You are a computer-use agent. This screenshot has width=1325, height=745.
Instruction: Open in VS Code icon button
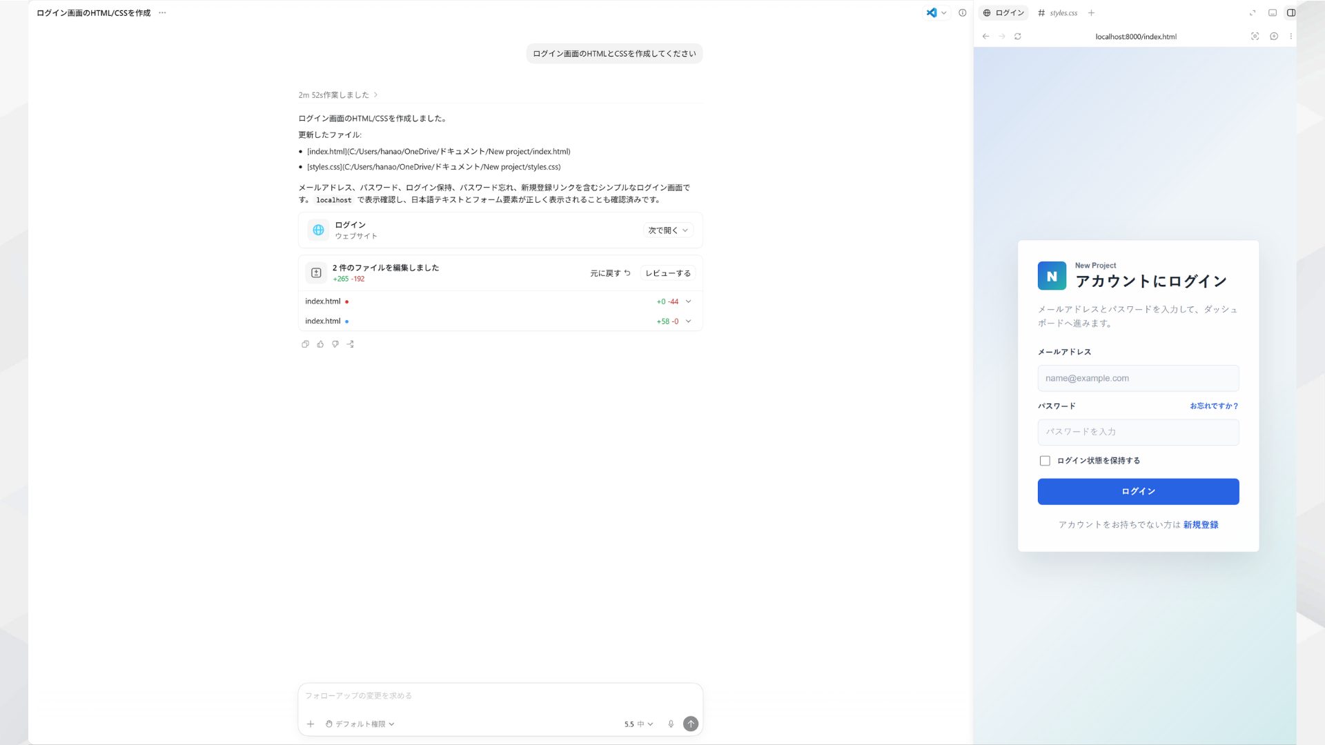click(932, 12)
